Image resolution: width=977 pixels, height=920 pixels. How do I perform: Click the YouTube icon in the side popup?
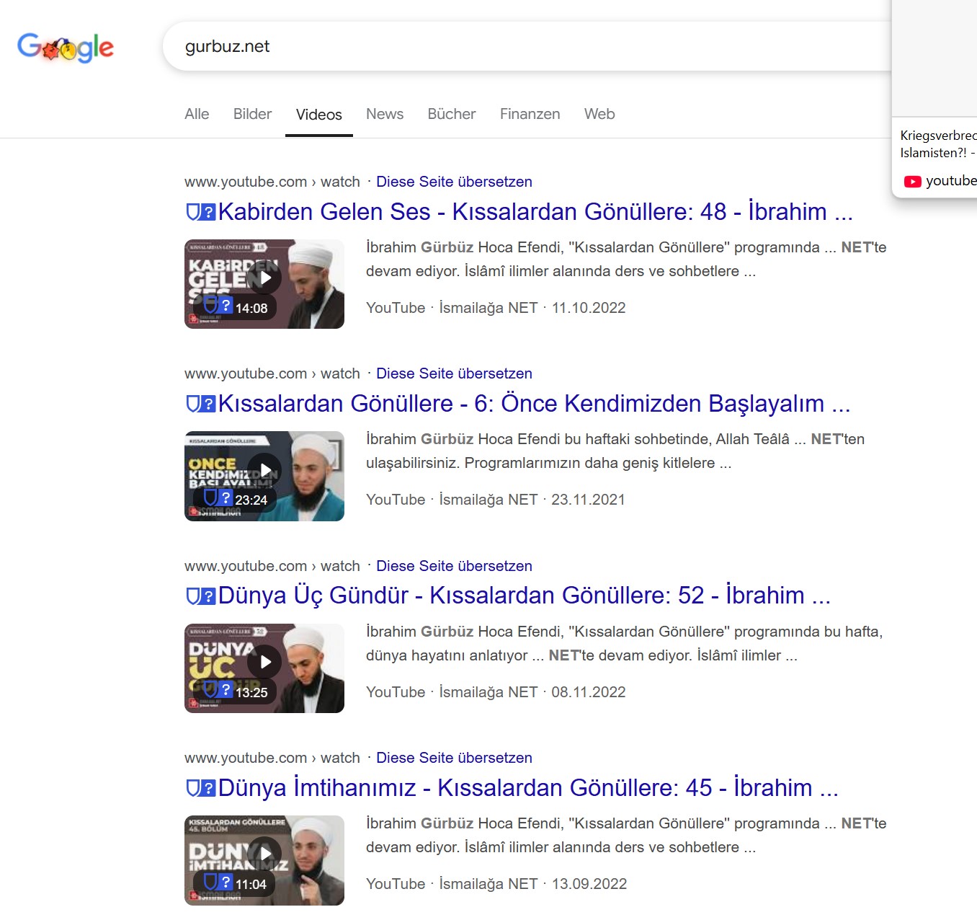pos(913,182)
